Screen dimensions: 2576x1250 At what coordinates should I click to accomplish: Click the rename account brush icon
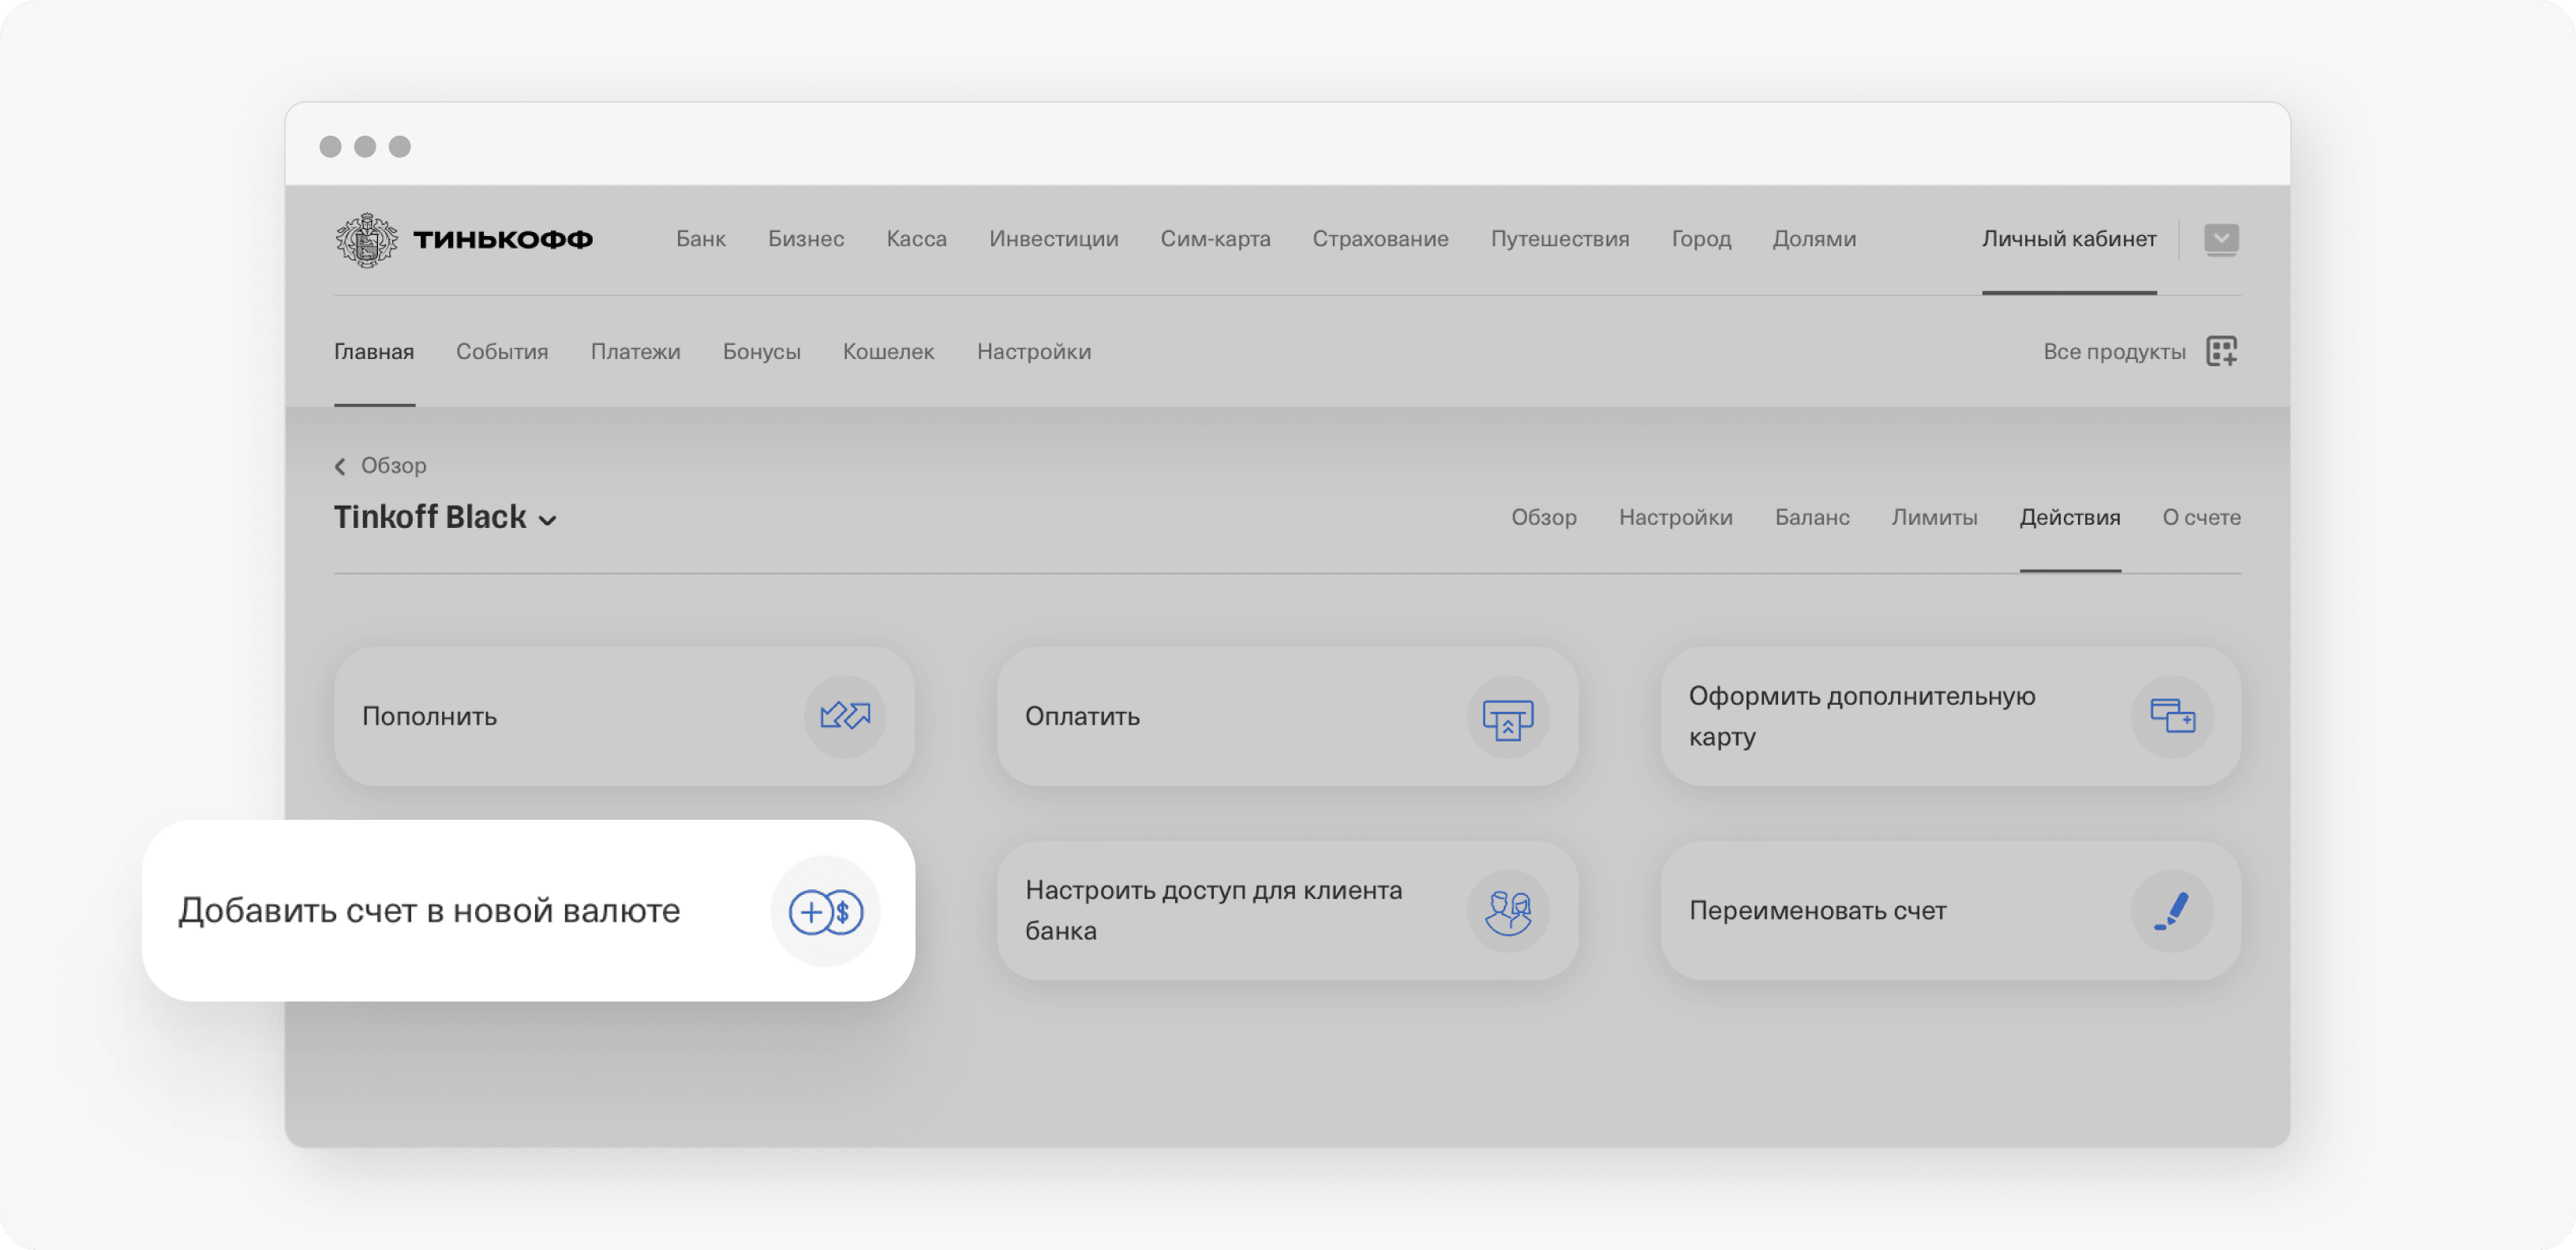2171,911
